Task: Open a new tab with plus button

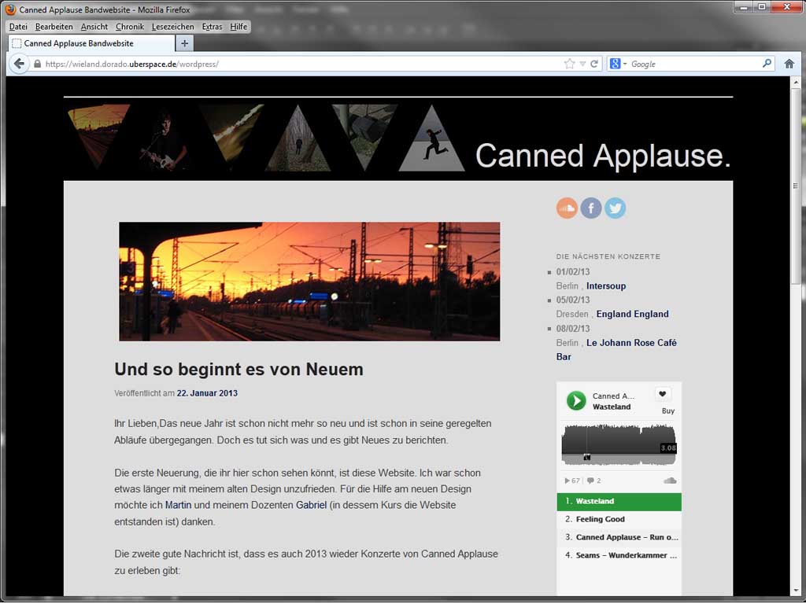Action: 184,43
